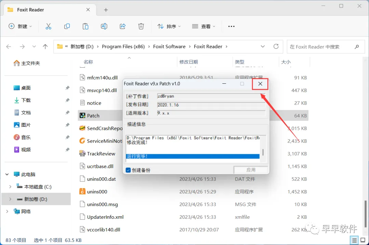Sort by 修改日期 column header
This screenshot has height=245, width=369.
(189, 62)
